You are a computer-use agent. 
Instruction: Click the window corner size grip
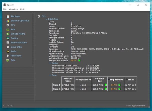click(149, 107)
